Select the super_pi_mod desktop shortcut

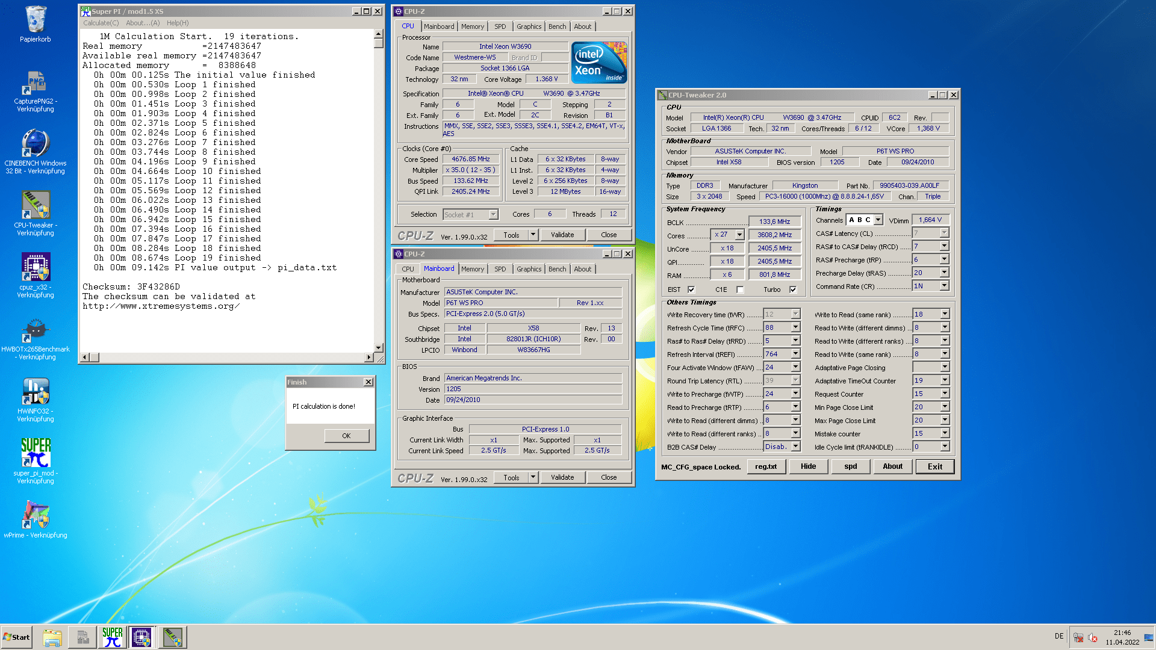(x=36, y=462)
